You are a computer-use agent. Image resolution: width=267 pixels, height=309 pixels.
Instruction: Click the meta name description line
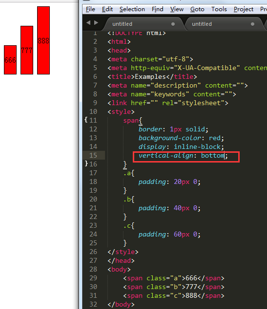click(x=178, y=86)
